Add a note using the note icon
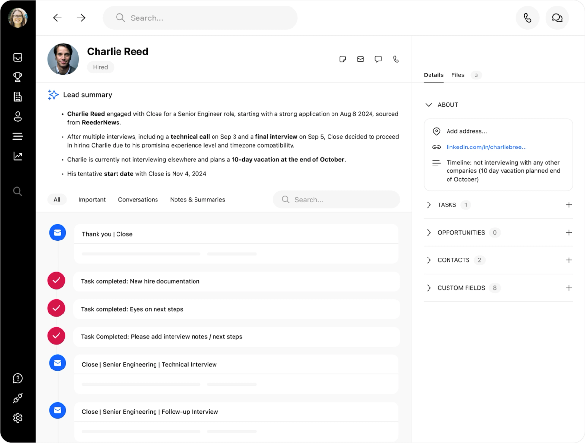 [x=343, y=59]
